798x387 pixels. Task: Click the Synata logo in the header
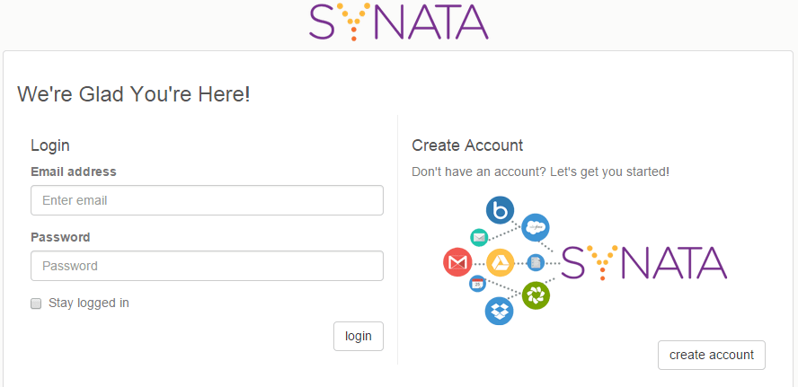point(398,22)
